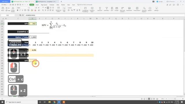The height and width of the screenshot is (104, 185).
Task: Click the column D header
Action: point(32,18)
